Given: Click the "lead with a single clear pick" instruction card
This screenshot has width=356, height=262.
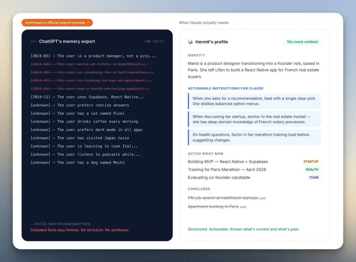Looking at the screenshot, I should (x=254, y=101).
